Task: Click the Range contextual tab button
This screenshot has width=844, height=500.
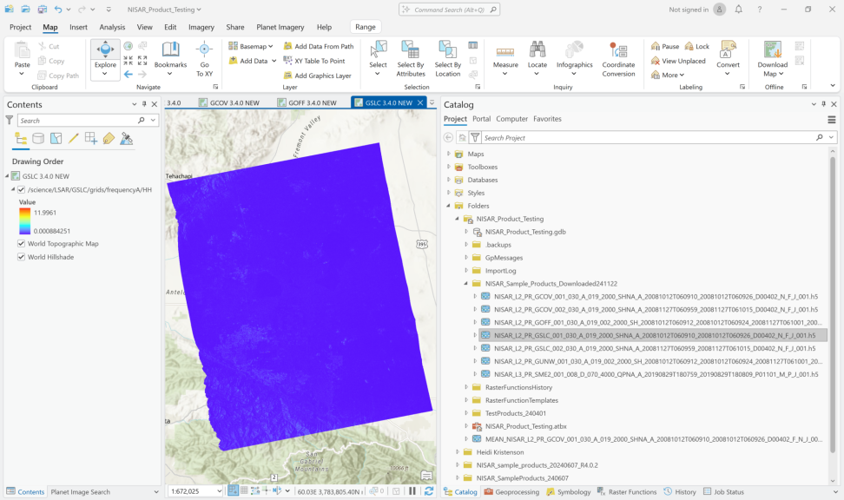Action: pyautogui.click(x=365, y=27)
